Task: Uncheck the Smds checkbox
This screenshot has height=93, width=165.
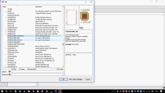Action: click(20, 69)
